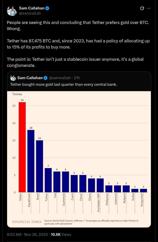
Task: Open Sam Callahan's profile avatar at top
Action: [12, 10]
